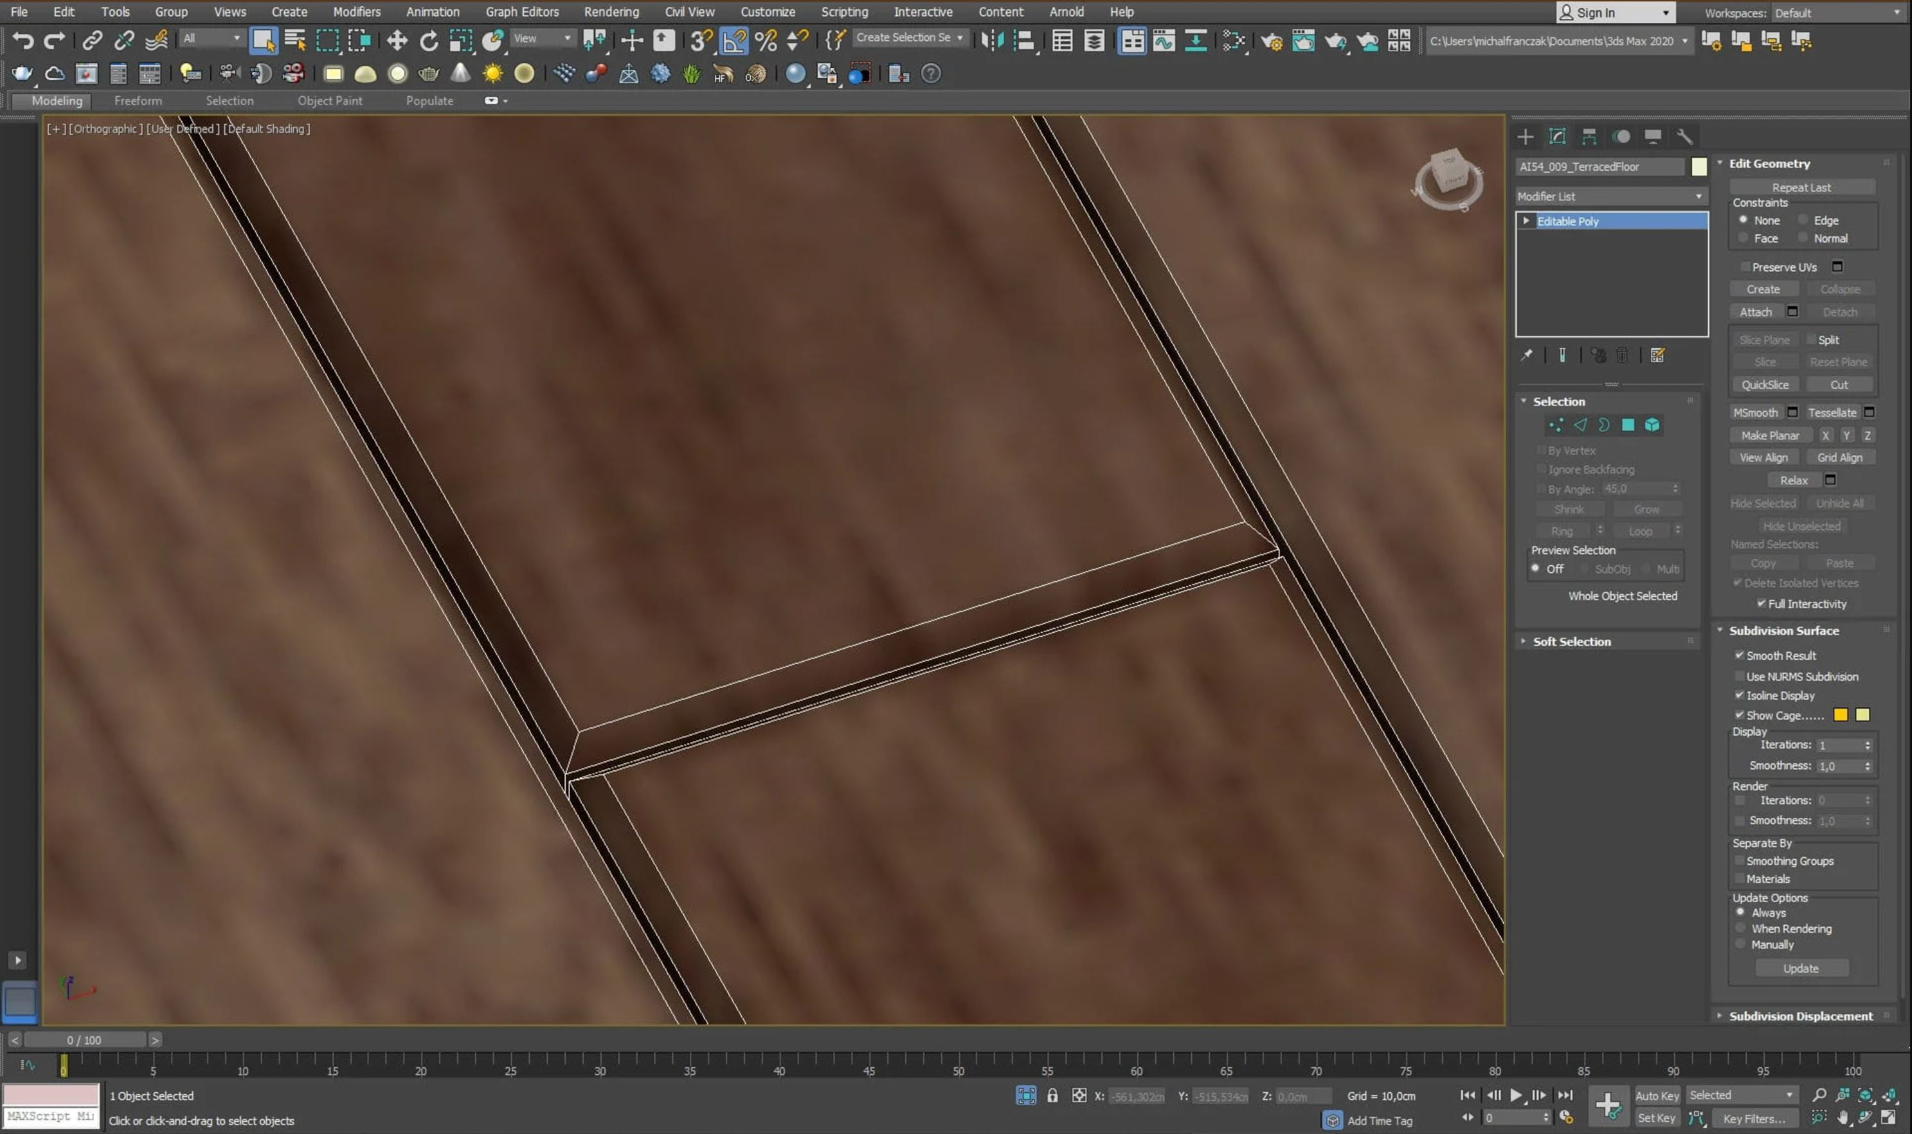Select the Rotate tool icon
1912x1134 pixels.
click(429, 40)
